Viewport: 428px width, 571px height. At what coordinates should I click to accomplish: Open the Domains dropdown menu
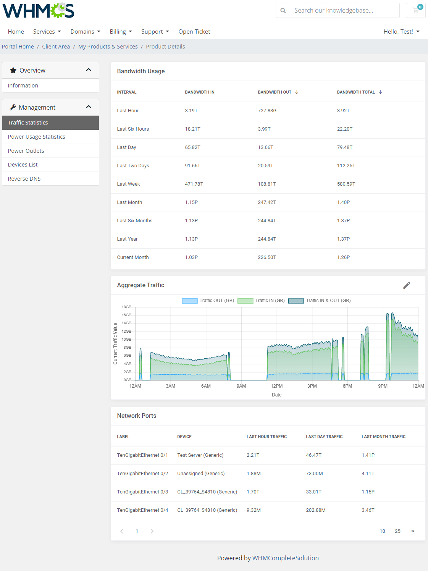pos(86,32)
